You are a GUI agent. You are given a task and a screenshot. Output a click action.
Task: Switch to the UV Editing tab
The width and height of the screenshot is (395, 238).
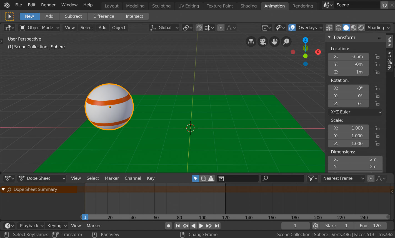pyautogui.click(x=189, y=6)
